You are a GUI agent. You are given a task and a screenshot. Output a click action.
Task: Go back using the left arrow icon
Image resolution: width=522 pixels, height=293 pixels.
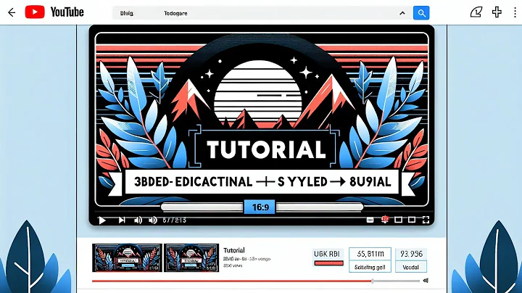pyautogui.click(x=12, y=12)
